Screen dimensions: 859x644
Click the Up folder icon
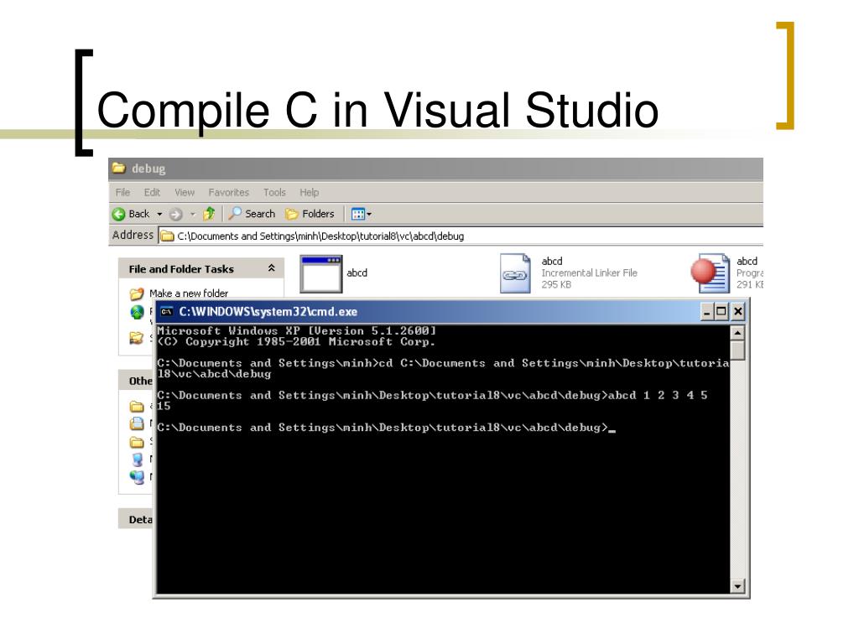click(x=209, y=214)
